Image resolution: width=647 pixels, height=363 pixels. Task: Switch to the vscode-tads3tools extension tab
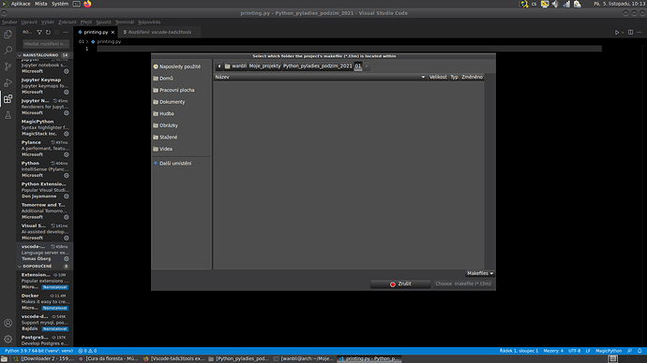pos(159,32)
